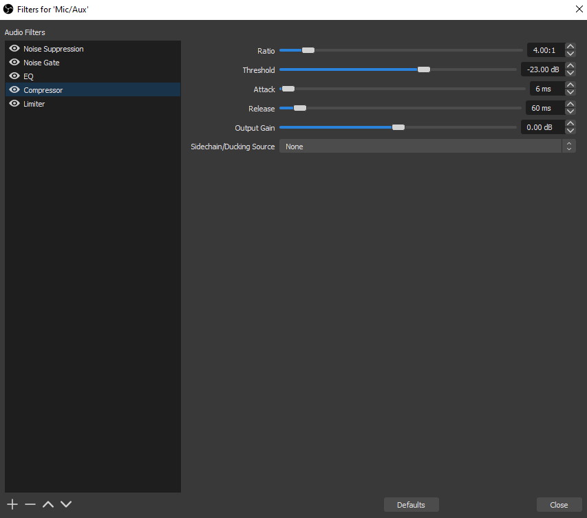Increase Ratio value with up arrow
Image resolution: width=587 pixels, height=518 pixels.
coord(570,47)
